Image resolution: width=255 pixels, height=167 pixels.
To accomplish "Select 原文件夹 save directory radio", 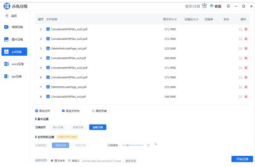I will [x=52, y=161].
